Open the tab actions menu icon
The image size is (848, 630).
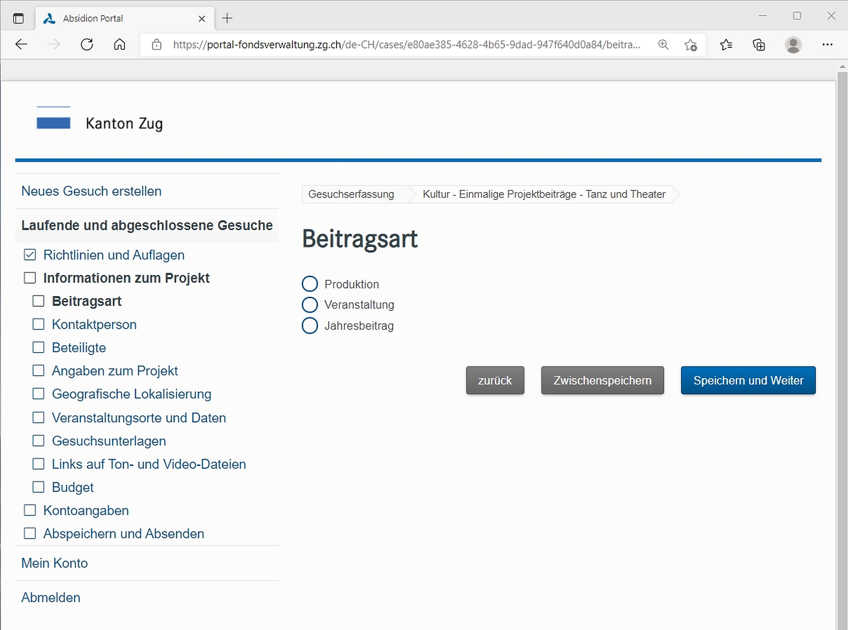tap(18, 18)
